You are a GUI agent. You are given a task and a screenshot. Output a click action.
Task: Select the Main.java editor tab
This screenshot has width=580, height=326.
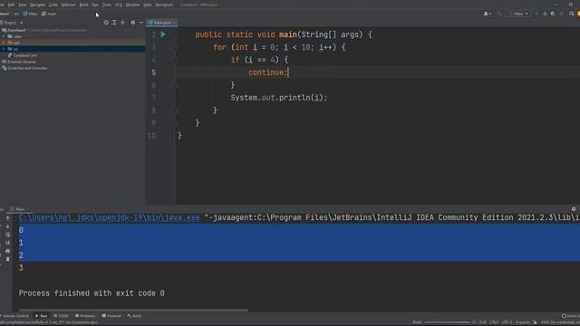coord(161,23)
